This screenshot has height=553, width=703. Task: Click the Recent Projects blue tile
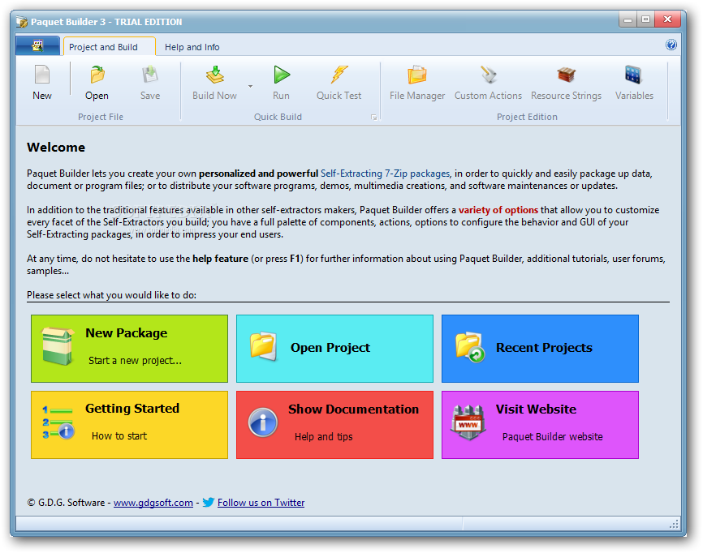point(541,349)
